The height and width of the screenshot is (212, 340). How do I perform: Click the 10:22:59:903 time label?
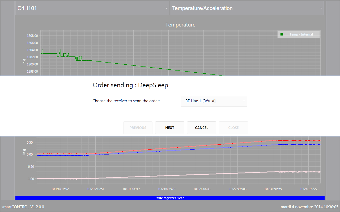click(238, 189)
